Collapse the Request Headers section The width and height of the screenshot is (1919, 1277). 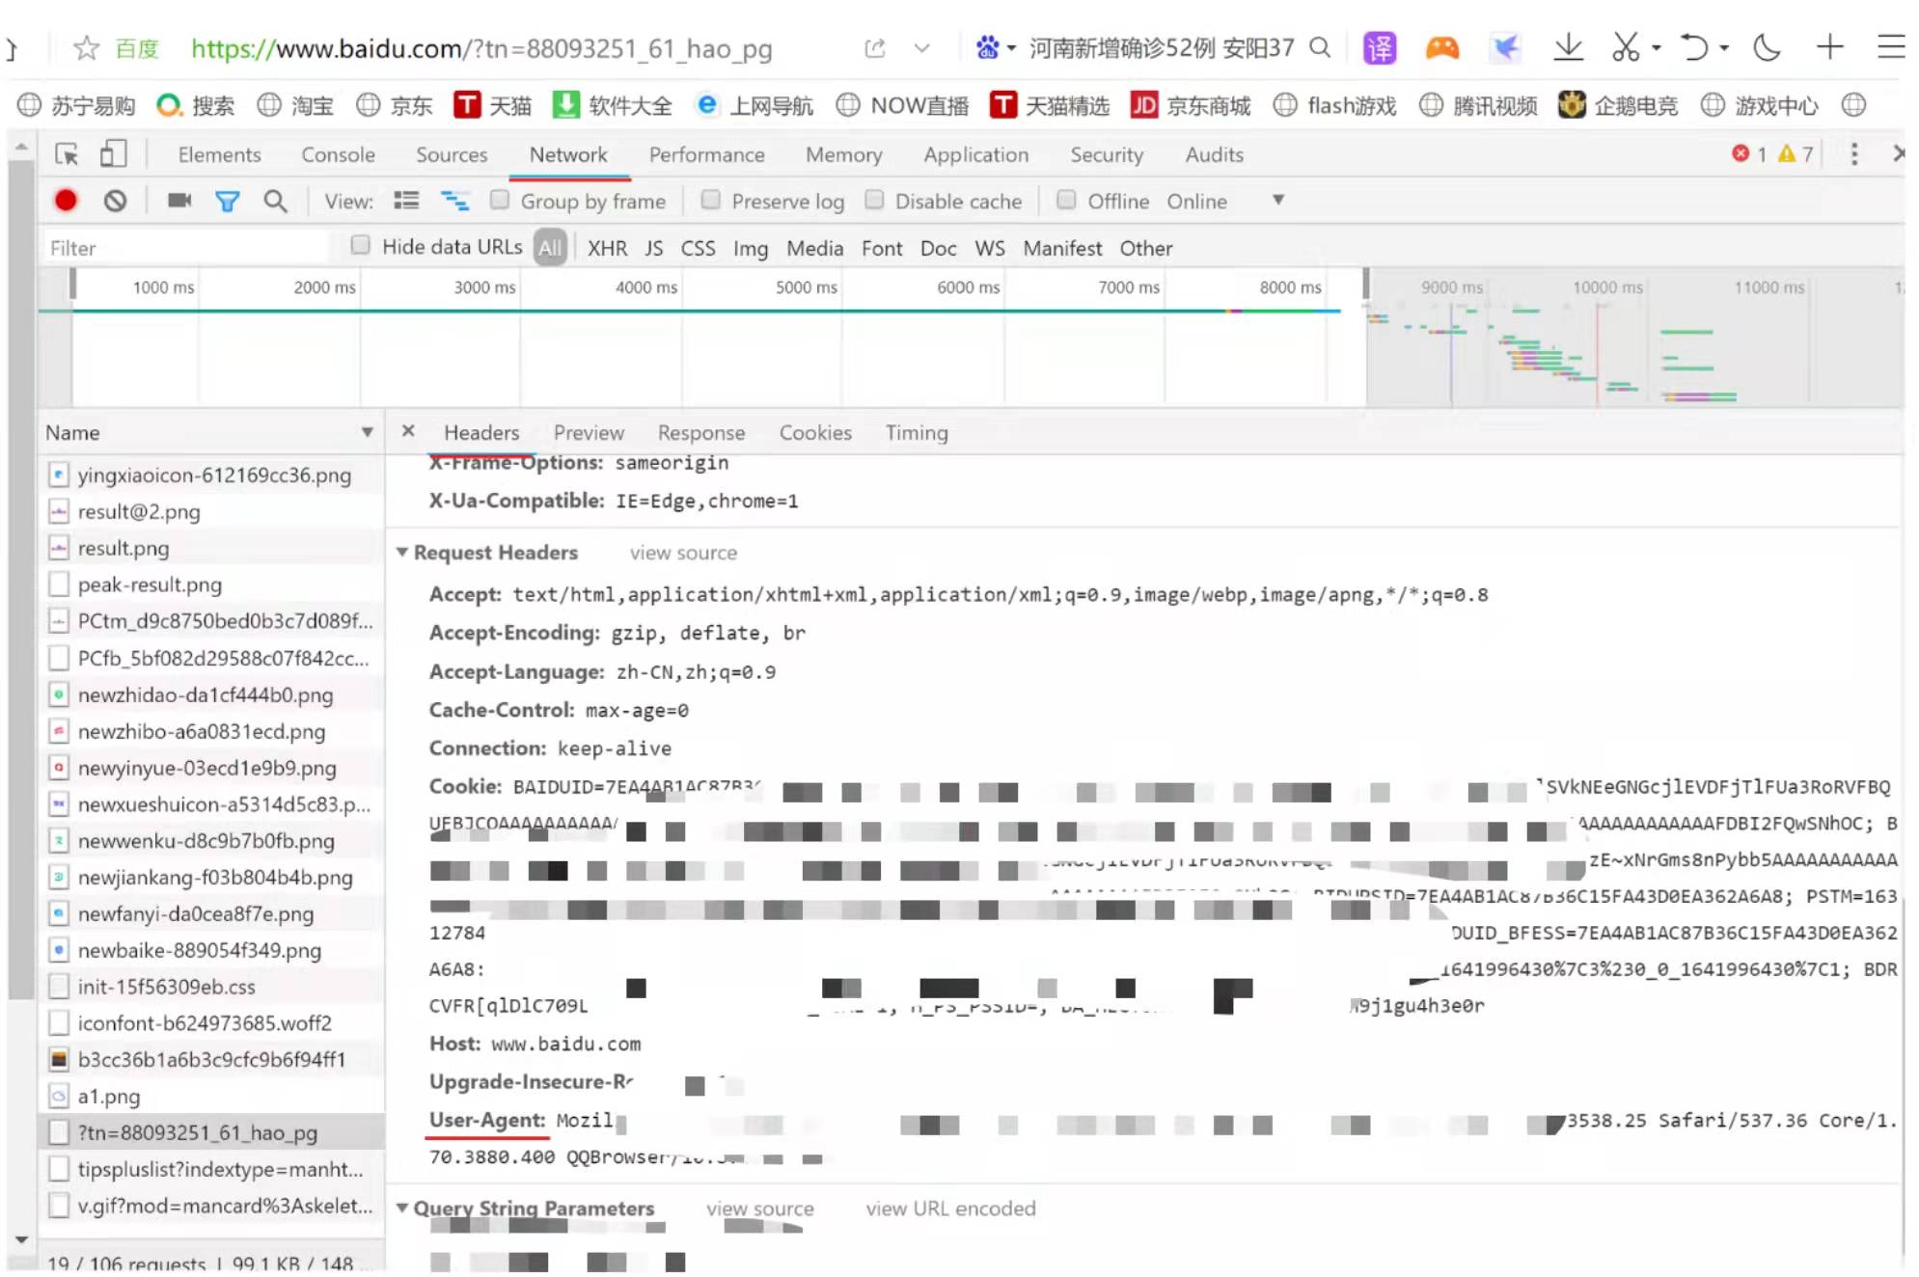[402, 553]
